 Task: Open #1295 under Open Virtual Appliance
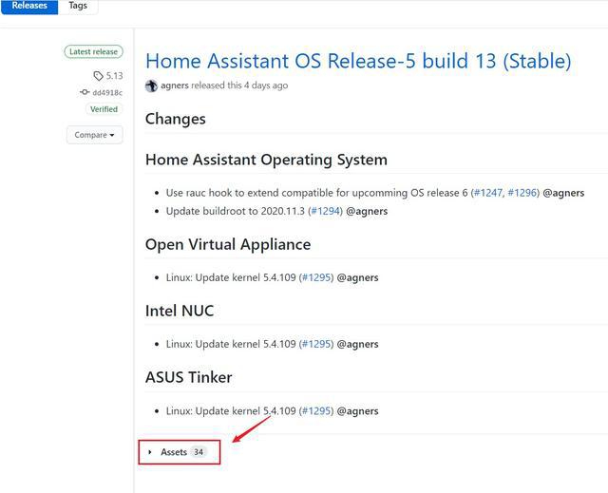click(316, 277)
